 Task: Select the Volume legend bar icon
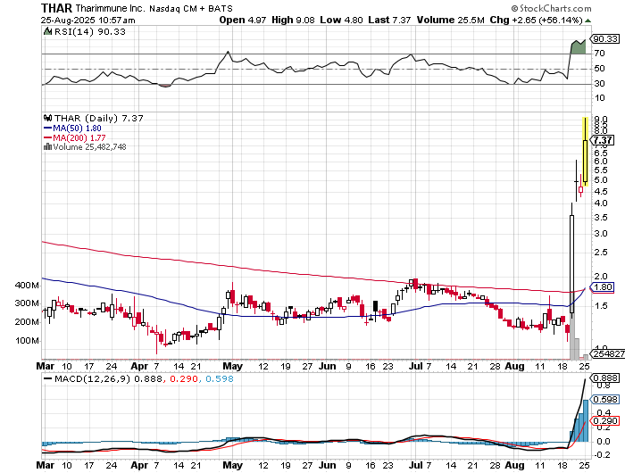pos(46,147)
